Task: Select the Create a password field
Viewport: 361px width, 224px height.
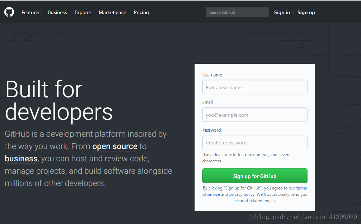Action: tap(255, 142)
